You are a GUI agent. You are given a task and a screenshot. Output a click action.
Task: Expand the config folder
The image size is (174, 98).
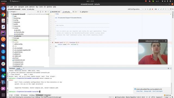pos(11,20)
